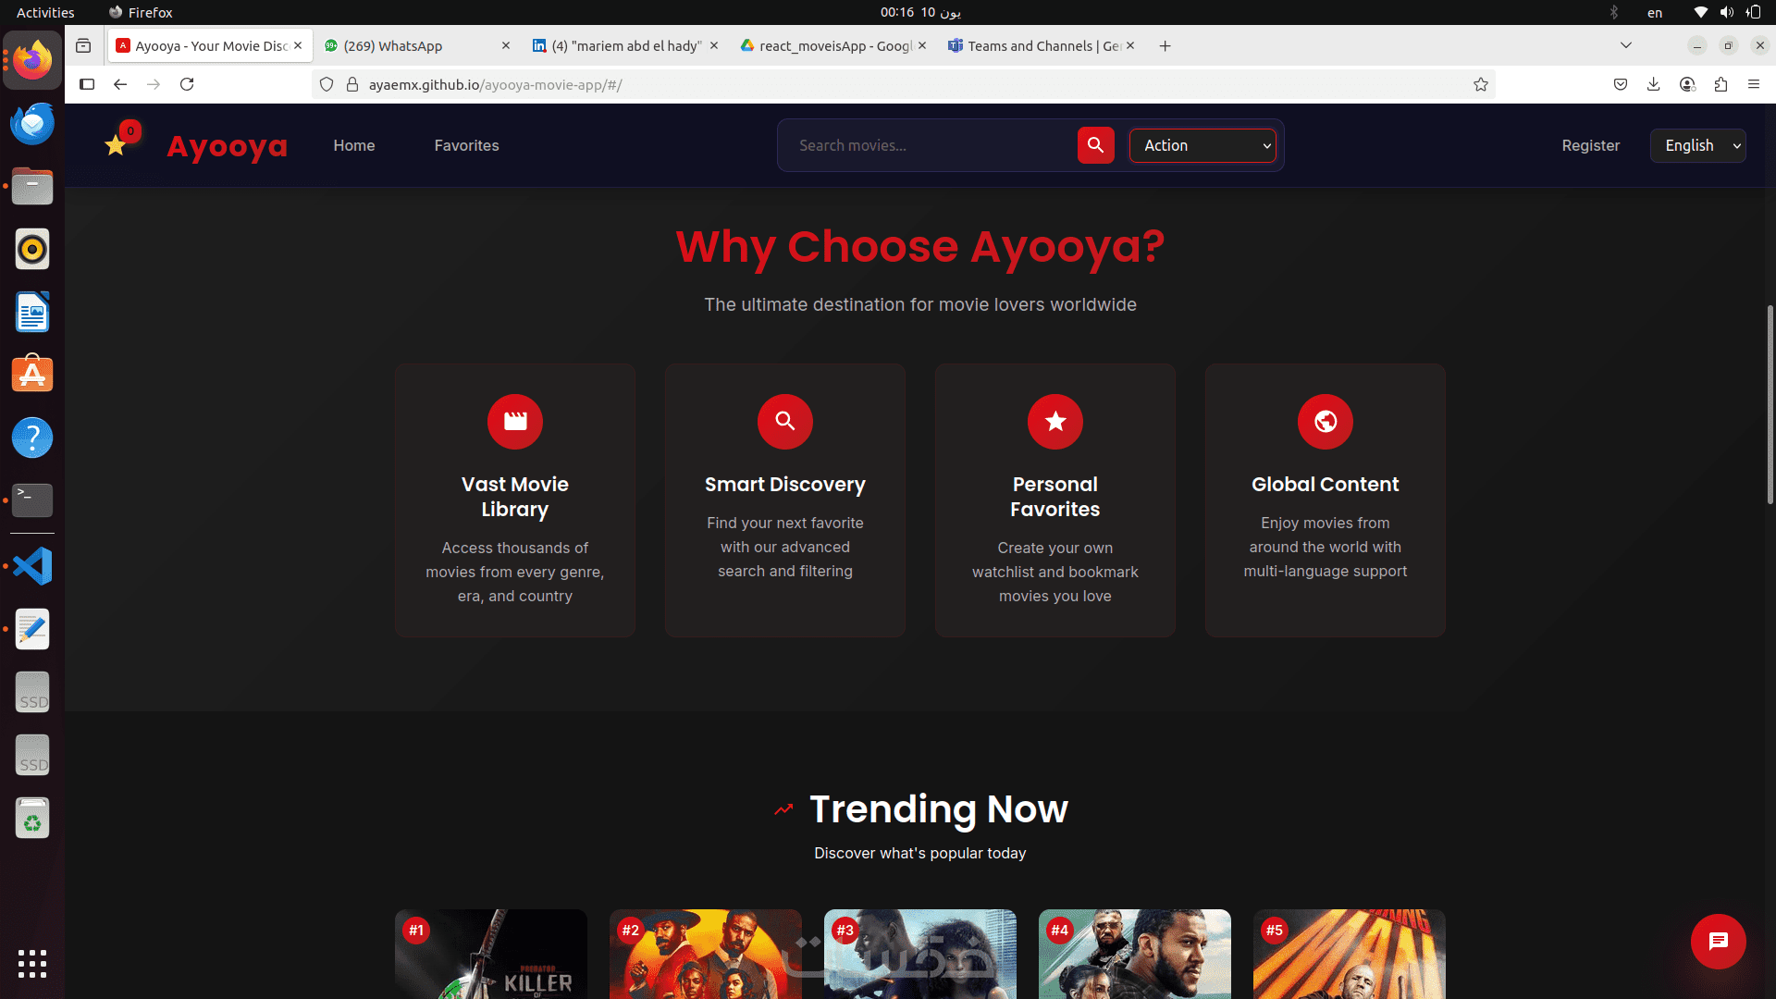Click the Personal Favorites star icon

click(1054, 422)
